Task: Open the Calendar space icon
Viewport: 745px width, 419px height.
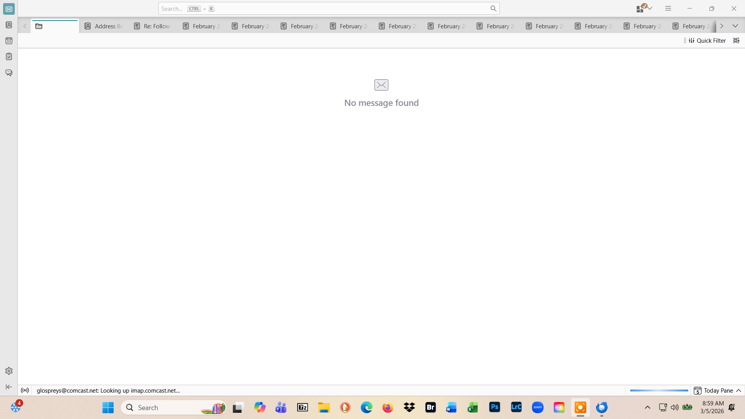Action: [9, 41]
